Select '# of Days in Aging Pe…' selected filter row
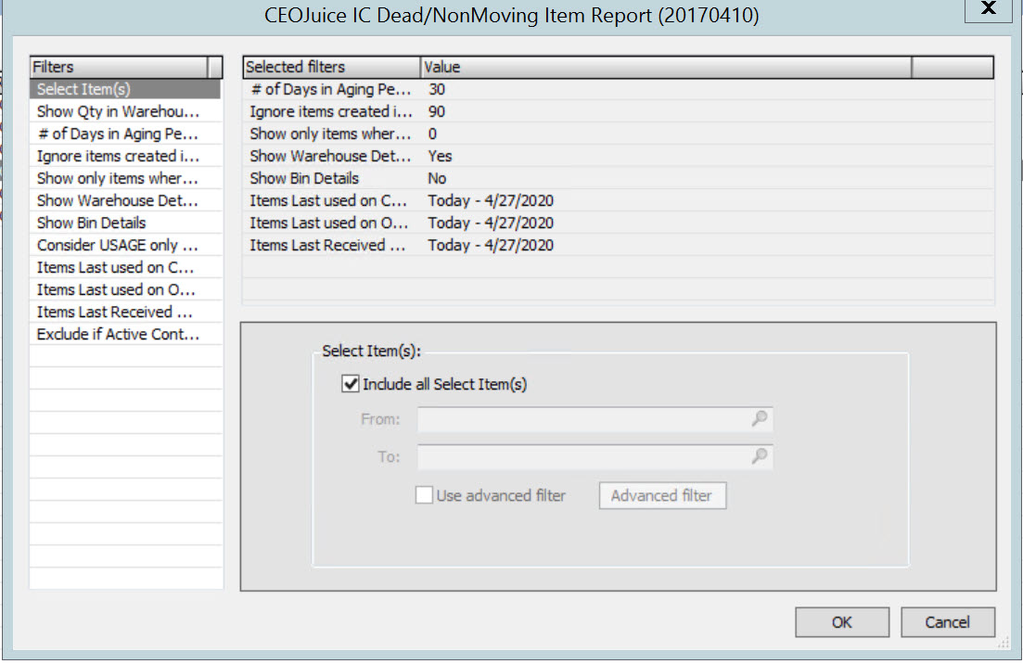Screen dimensions: 1023x664 (x=619, y=89)
